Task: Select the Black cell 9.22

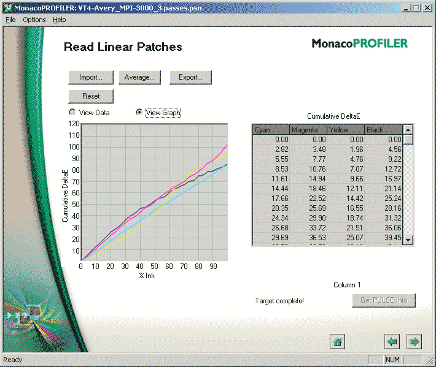Action: click(383, 159)
